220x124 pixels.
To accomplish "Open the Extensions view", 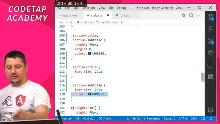I will point(210,65).
